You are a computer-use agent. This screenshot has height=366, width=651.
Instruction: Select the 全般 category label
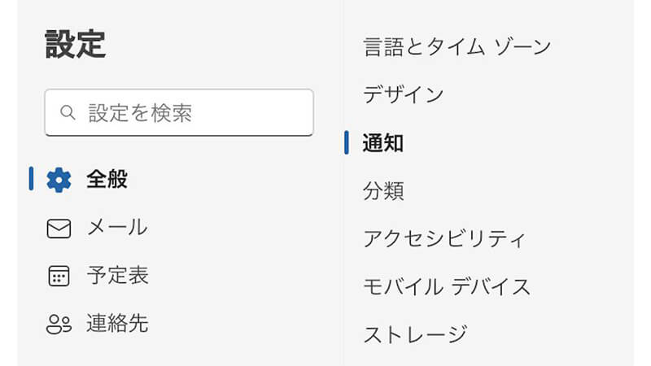click(x=107, y=180)
